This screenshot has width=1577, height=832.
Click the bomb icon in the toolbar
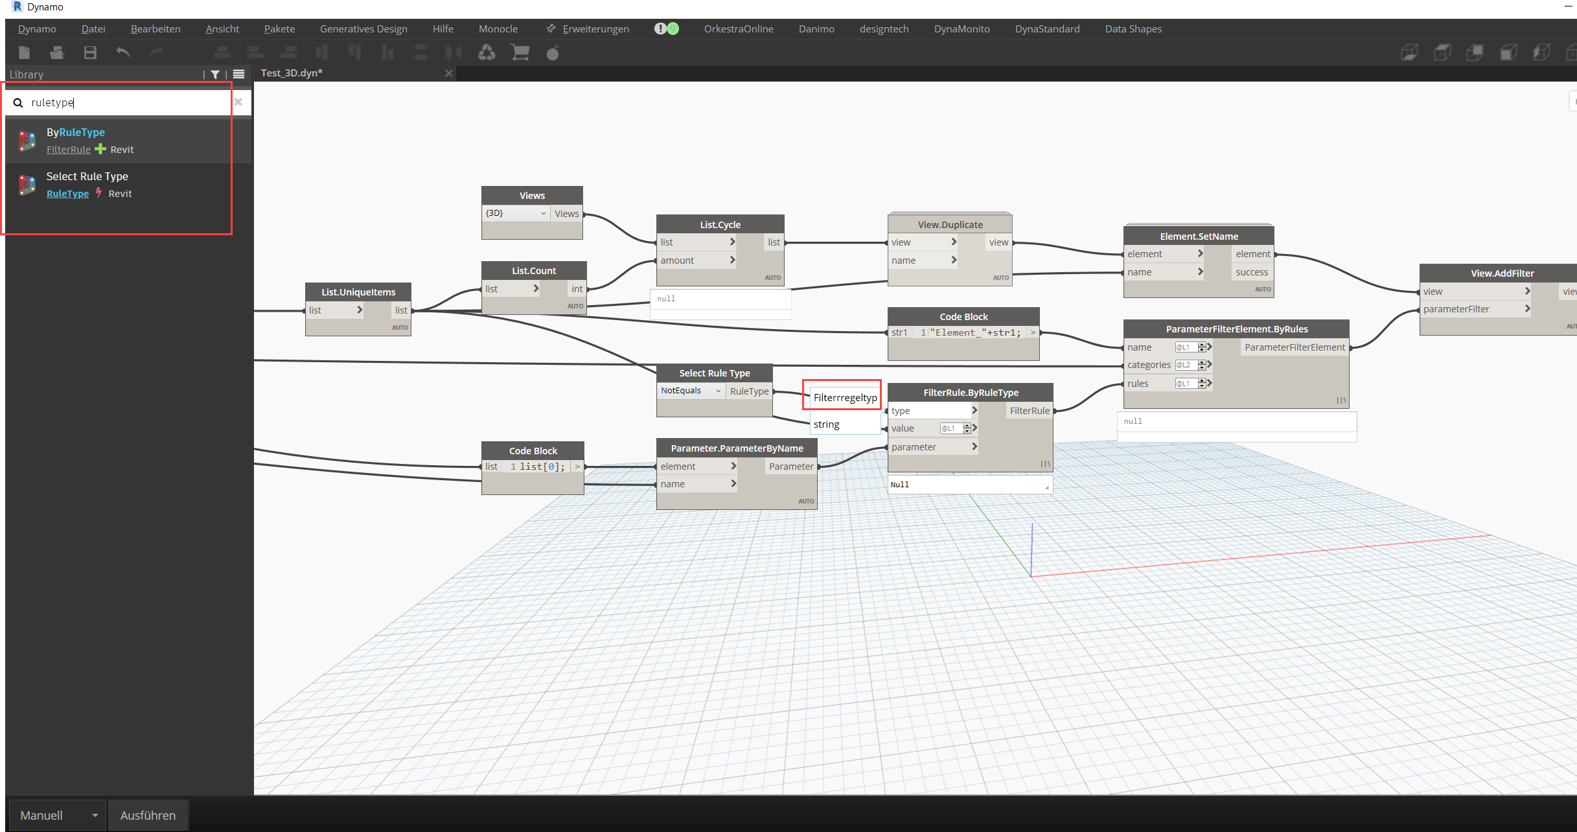click(x=553, y=52)
